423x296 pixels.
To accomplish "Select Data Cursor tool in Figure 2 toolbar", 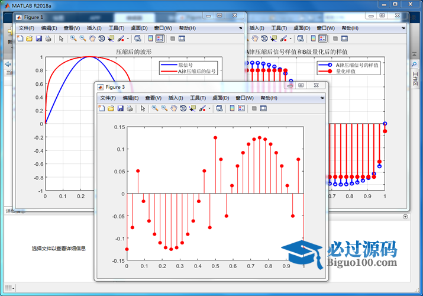I will 273,38.
